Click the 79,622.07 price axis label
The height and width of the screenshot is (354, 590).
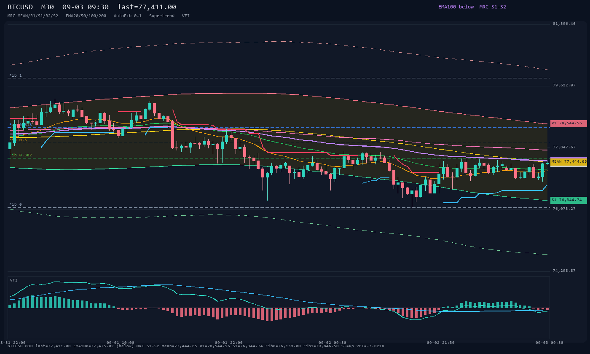tap(564, 85)
